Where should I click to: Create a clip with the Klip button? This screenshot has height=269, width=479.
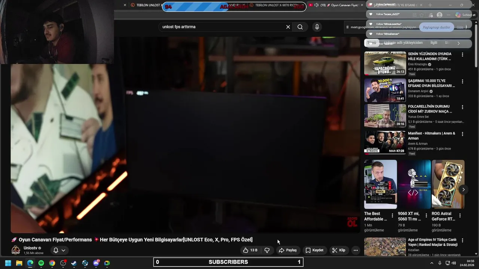click(x=339, y=250)
